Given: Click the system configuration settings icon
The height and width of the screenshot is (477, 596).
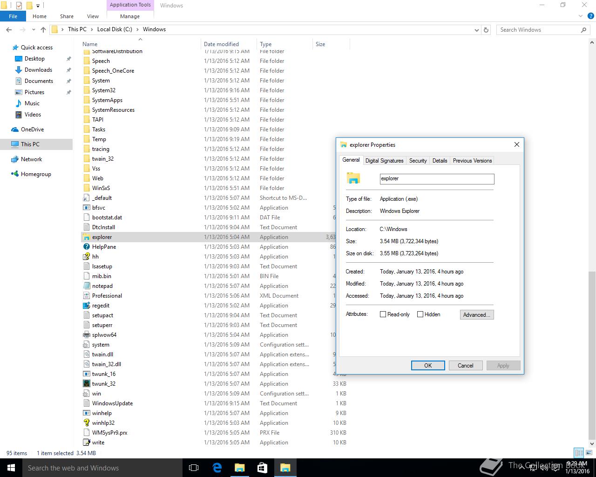Looking at the screenshot, I should tap(86, 345).
